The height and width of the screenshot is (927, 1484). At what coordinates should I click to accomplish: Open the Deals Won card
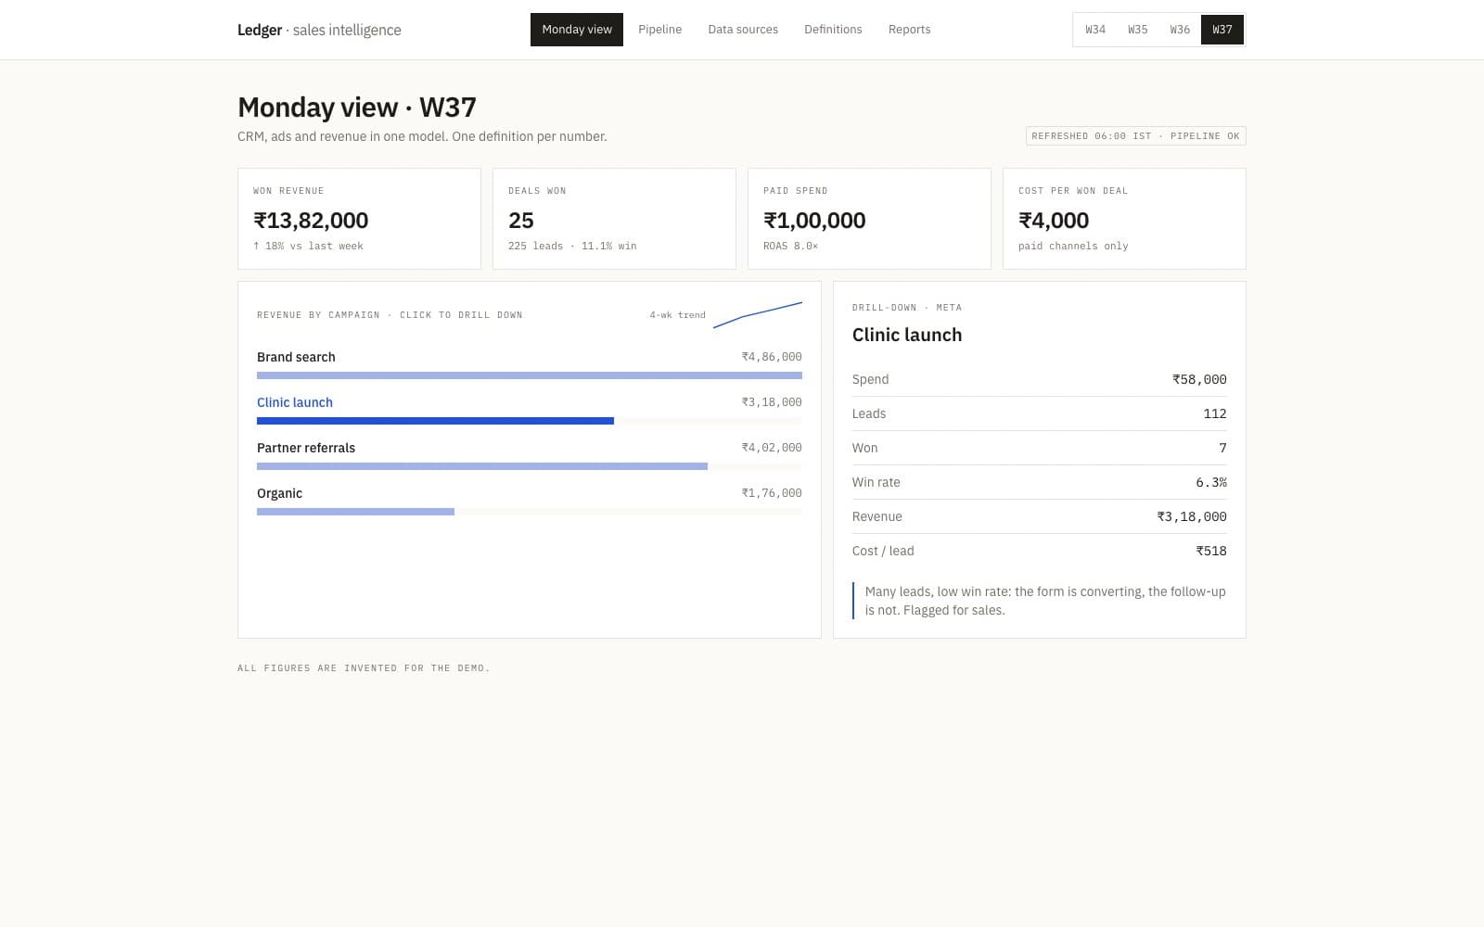(x=614, y=219)
